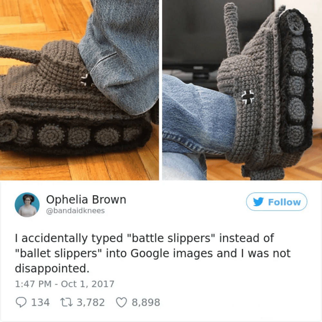
Task: Click the Twitter bird icon
Action: point(258,202)
